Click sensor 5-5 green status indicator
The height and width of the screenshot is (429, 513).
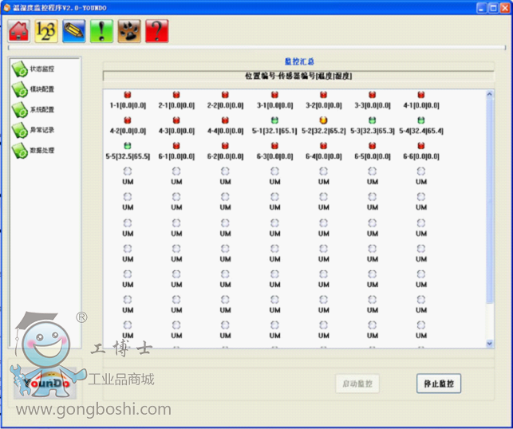(128, 147)
